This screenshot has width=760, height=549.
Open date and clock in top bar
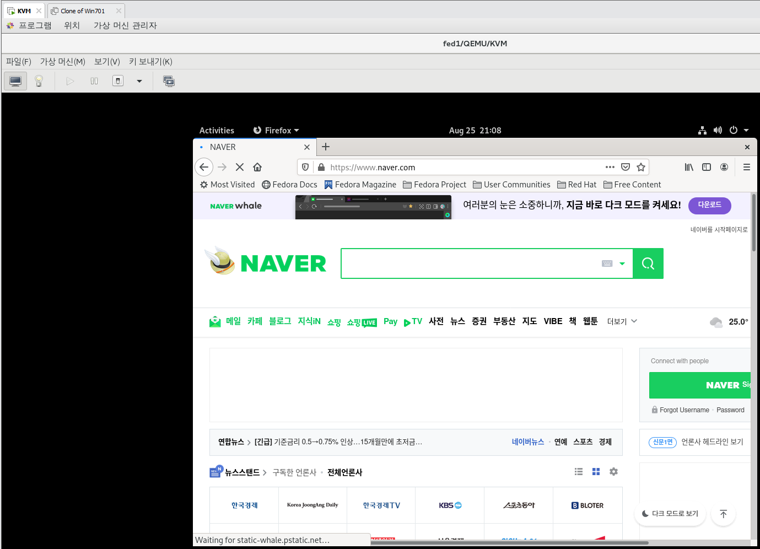475,131
